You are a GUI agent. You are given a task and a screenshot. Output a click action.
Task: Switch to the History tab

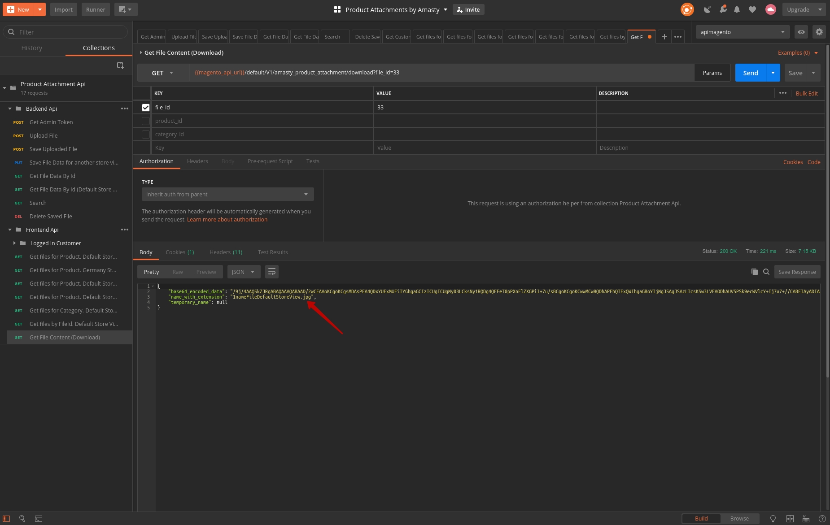[x=31, y=48]
